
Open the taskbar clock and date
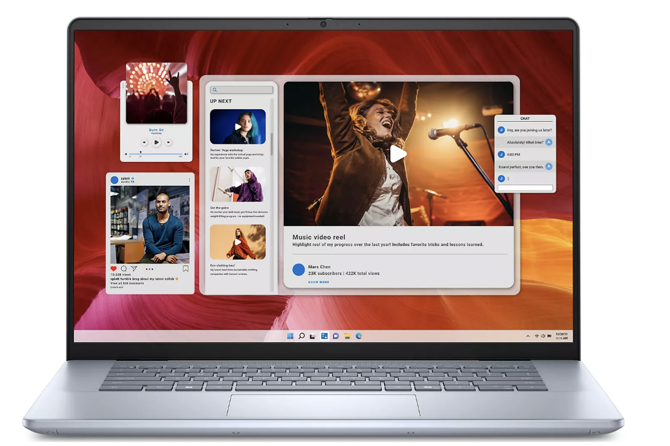pos(562,336)
